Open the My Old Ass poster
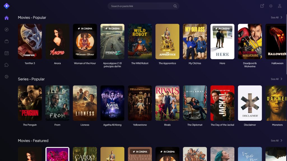 (x=195, y=41)
